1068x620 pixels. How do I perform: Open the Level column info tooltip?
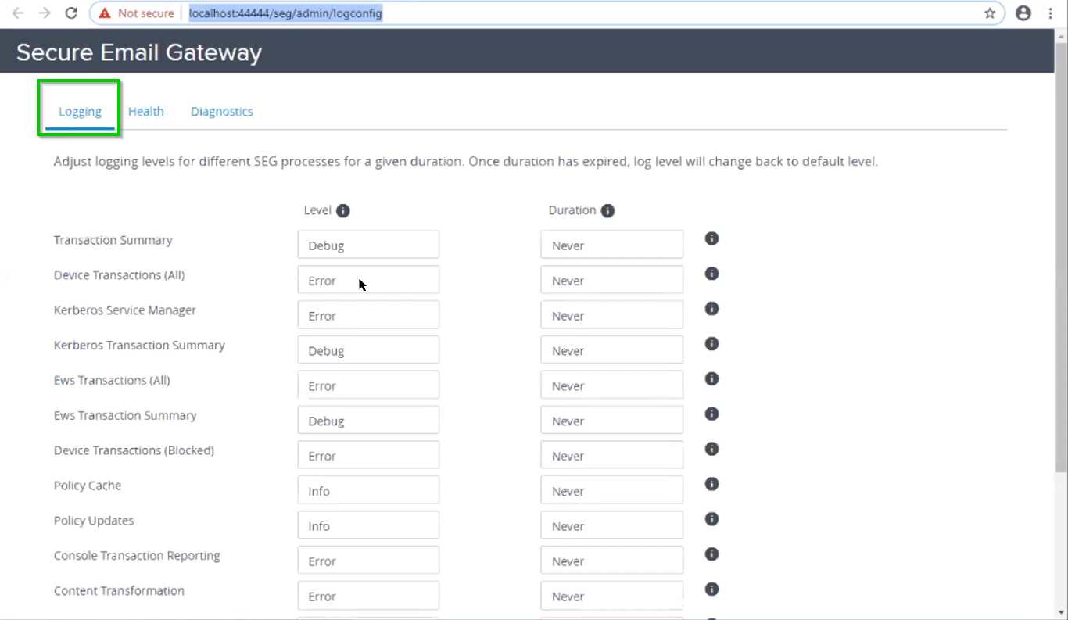(342, 210)
